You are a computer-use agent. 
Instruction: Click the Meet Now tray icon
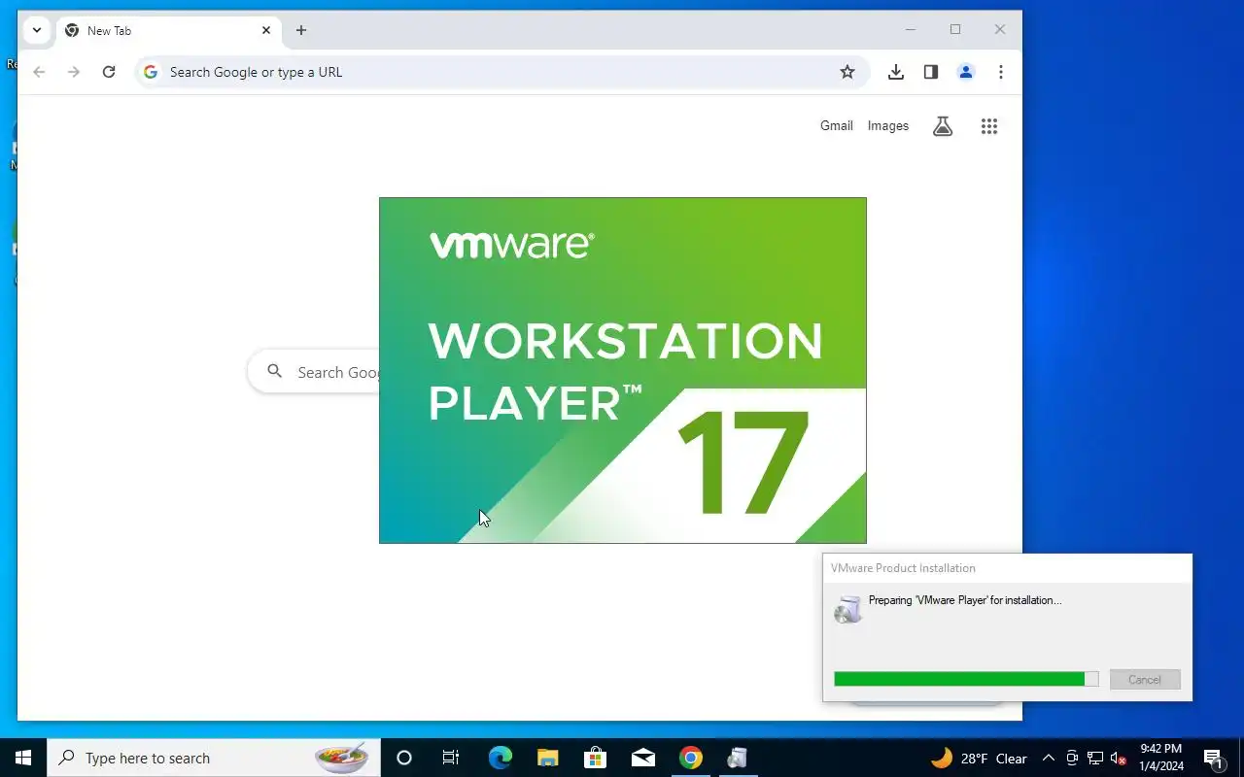pos(1072,759)
